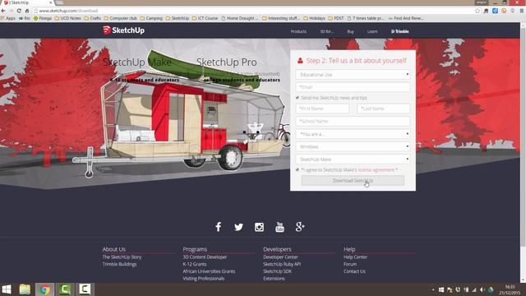Image resolution: width=526 pixels, height=296 pixels.
Task: Click the Last Name input field
Action: (x=384, y=109)
